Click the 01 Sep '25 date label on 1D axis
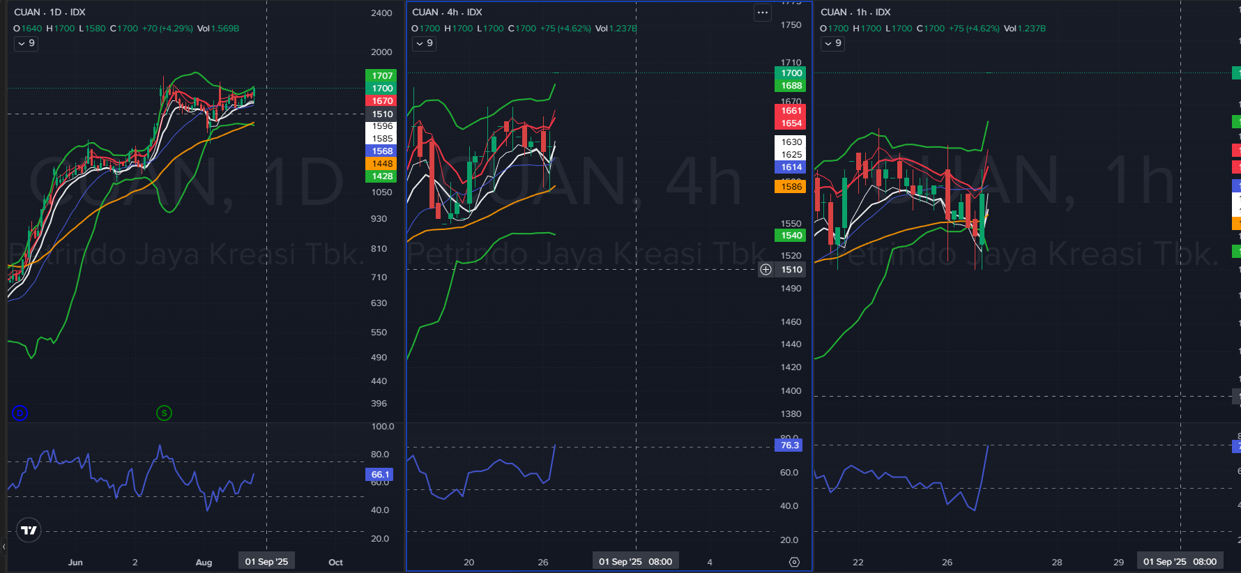 (266, 561)
